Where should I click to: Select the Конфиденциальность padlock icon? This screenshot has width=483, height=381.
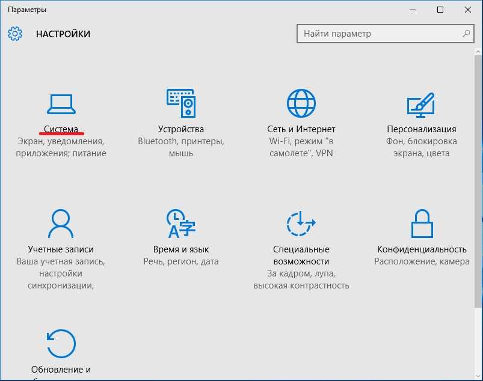pos(421,224)
